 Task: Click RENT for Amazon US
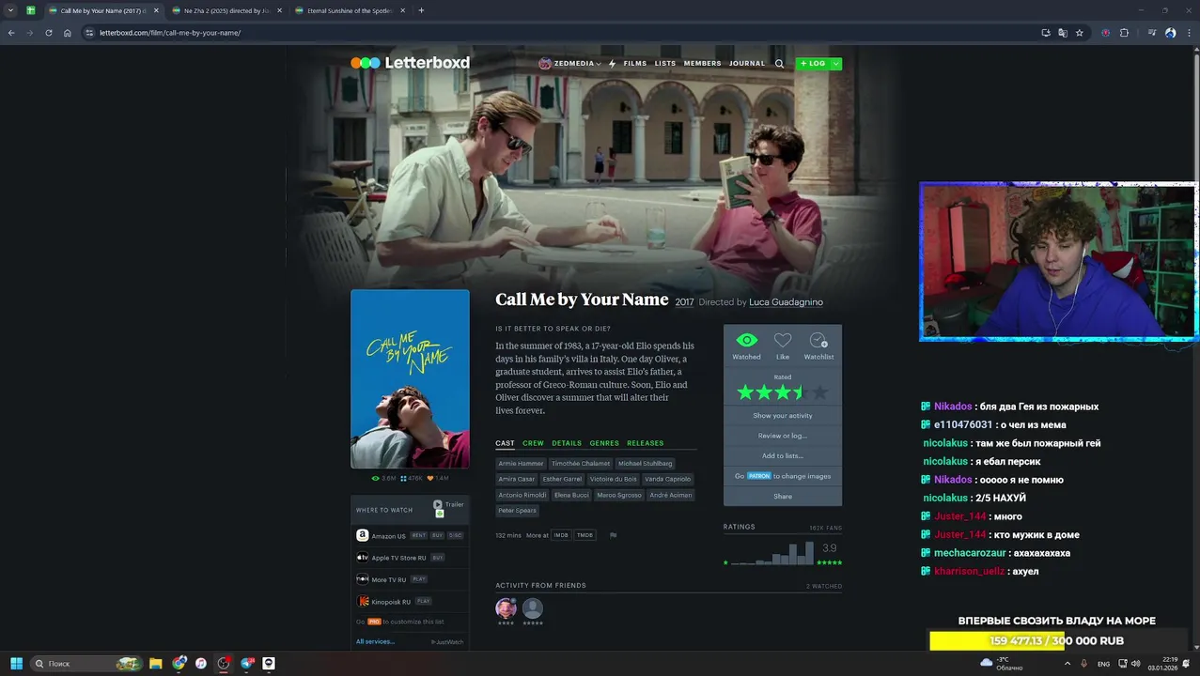tap(418, 535)
